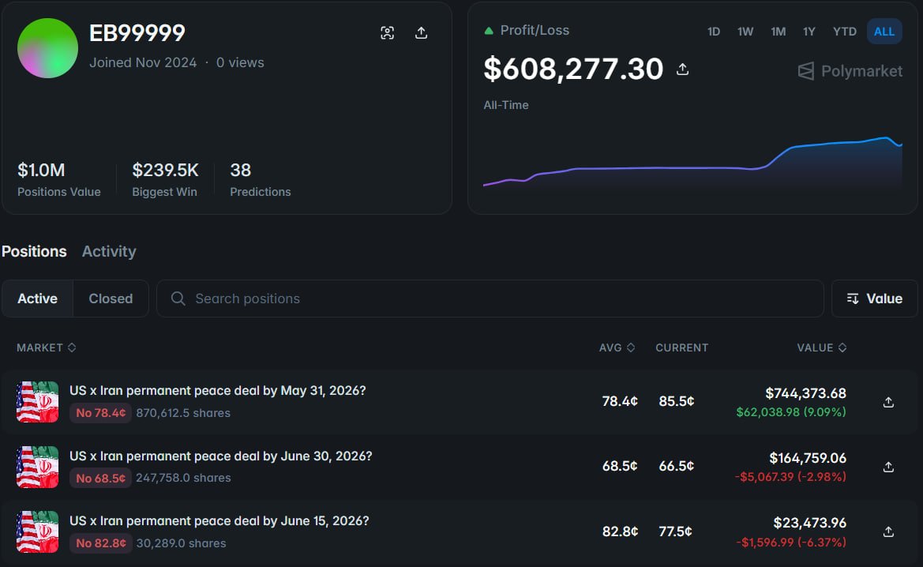Select the ALL profit/loss timeframe
923x567 pixels.
(x=884, y=32)
